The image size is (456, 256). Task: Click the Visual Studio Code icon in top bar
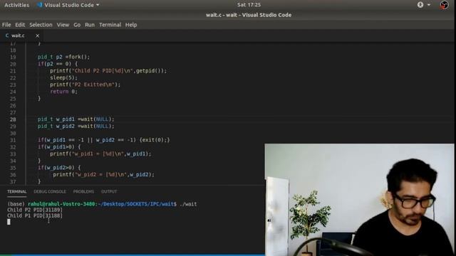[x=40, y=5]
